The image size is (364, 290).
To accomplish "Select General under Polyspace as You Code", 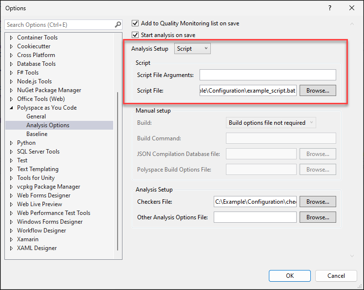I will click(36, 116).
